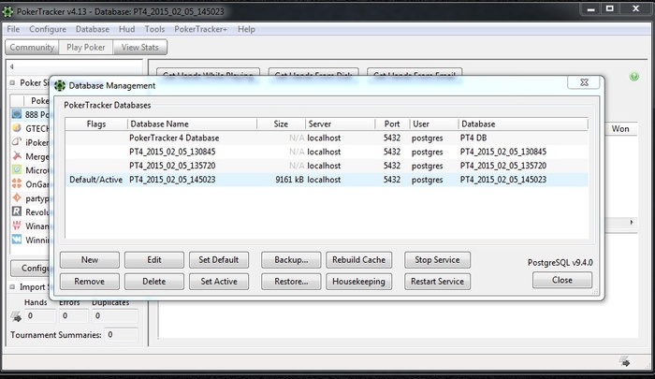Open the Hud menu
The height and width of the screenshot is (379, 655).
[129, 29]
